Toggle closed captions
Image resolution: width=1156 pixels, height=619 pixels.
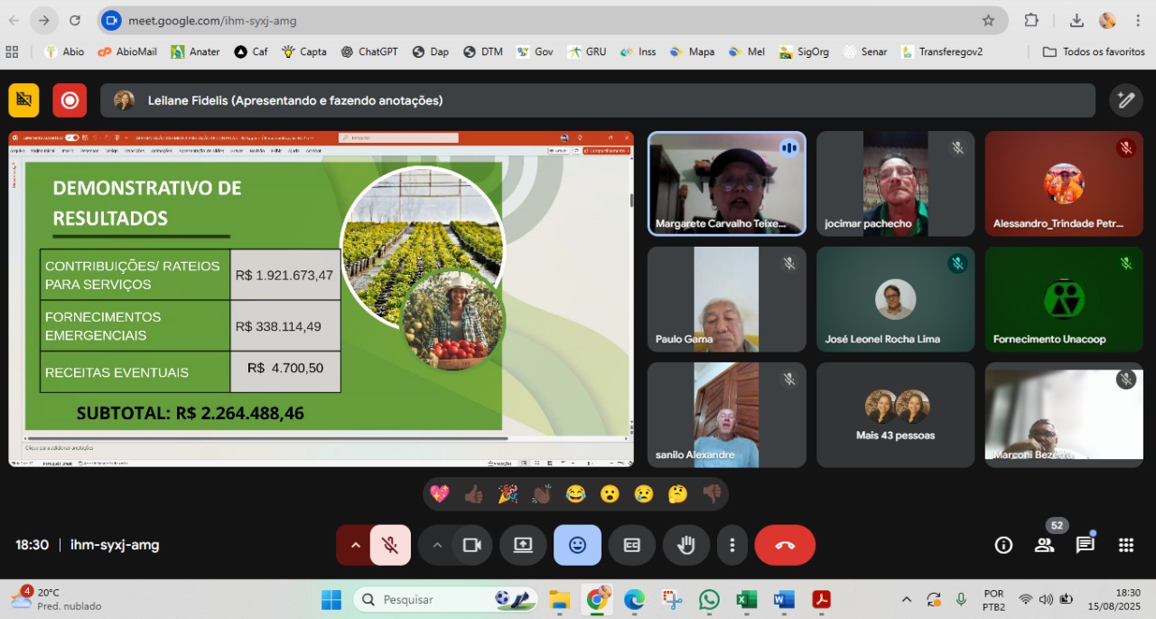pos(632,545)
